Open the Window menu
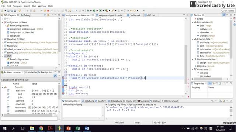Image resolution: width=236 pixels, height=132 pixels. tap(42, 6)
